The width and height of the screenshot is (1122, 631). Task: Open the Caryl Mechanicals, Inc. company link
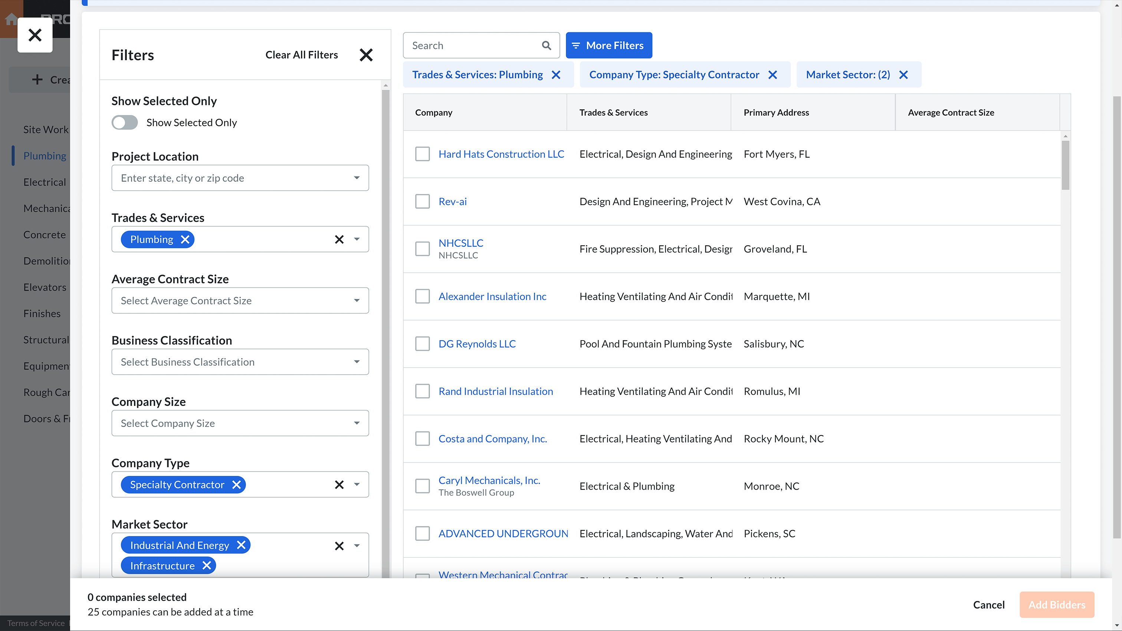point(489,480)
